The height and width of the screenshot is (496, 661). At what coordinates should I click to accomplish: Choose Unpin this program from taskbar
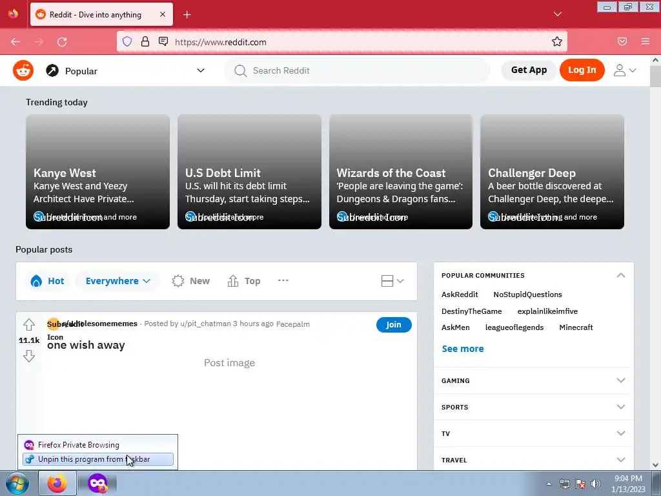coord(98,459)
